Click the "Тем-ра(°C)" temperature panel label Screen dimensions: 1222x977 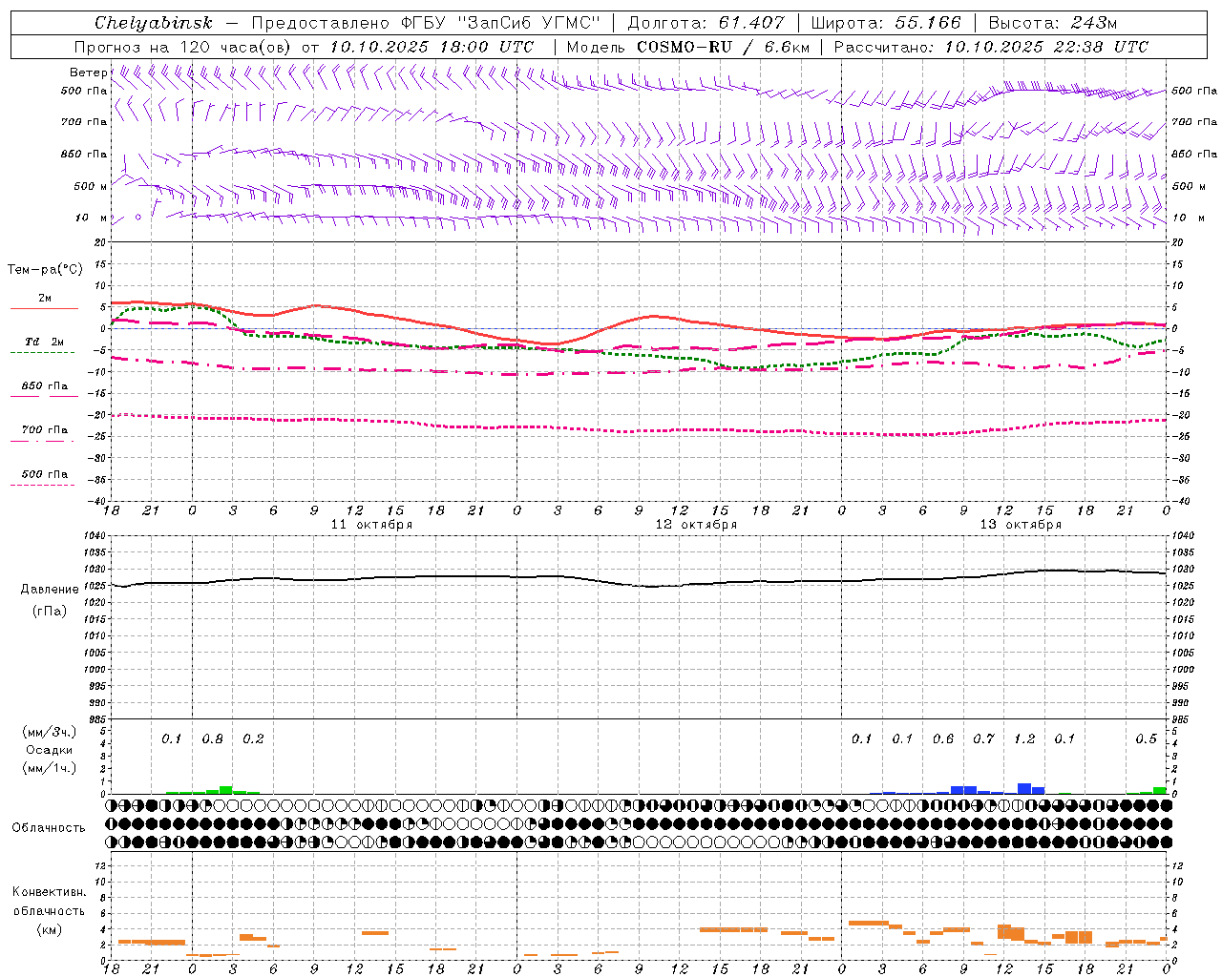45,270
